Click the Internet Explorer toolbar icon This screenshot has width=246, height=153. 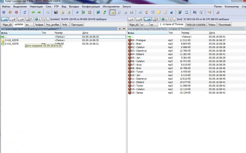click(98, 12)
